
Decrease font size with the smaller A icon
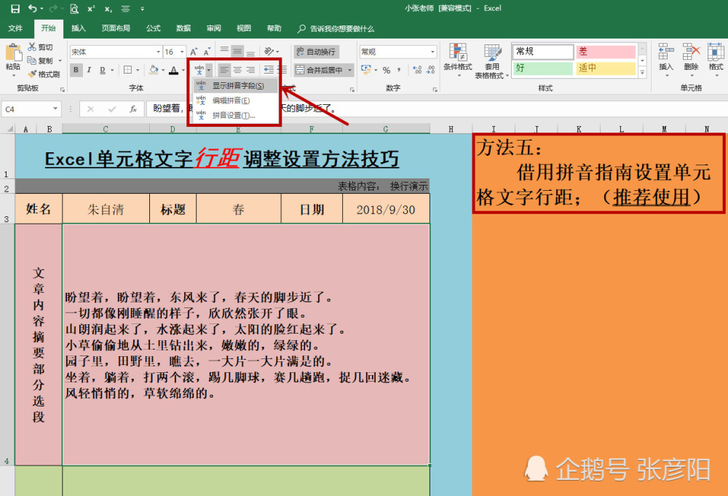207,52
